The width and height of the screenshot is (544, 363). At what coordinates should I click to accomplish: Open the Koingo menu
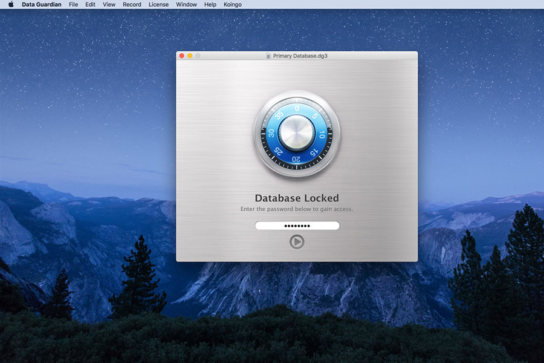coord(232,4)
